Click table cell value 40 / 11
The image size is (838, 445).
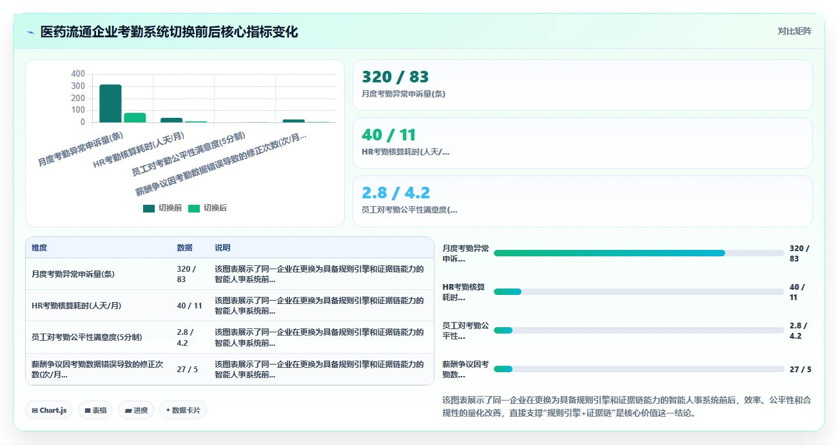(x=190, y=305)
